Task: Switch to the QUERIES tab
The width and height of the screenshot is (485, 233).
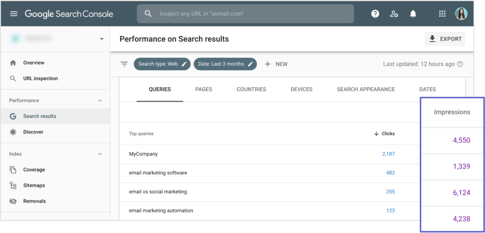Action: (x=160, y=89)
